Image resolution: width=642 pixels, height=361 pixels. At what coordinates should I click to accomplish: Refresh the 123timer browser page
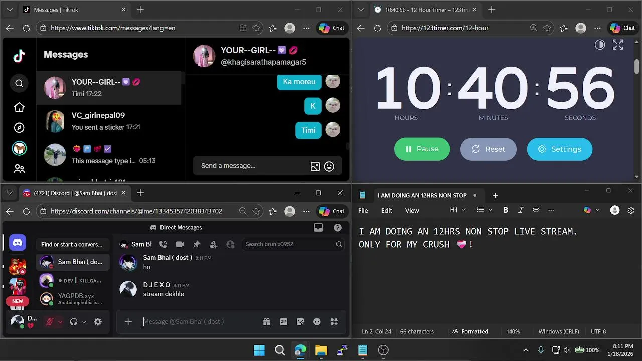[377, 28]
